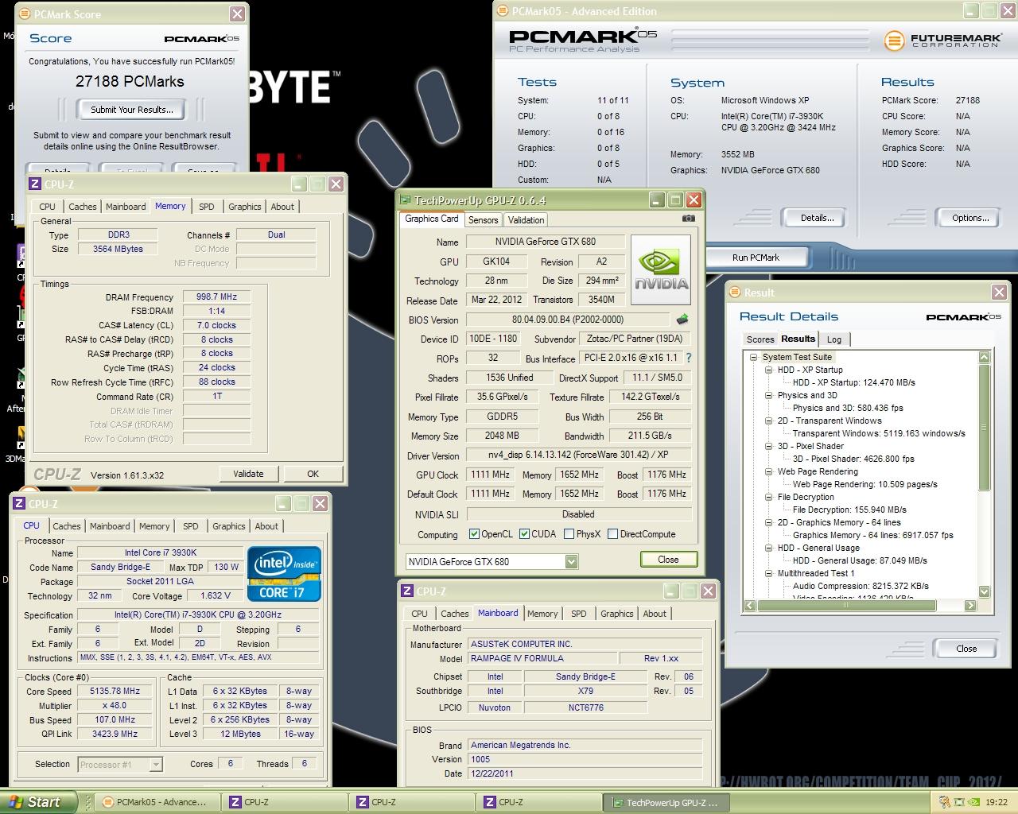Image resolution: width=1018 pixels, height=814 pixels.
Task: Toggle the OpenCL checkbox
Action: [x=474, y=534]
